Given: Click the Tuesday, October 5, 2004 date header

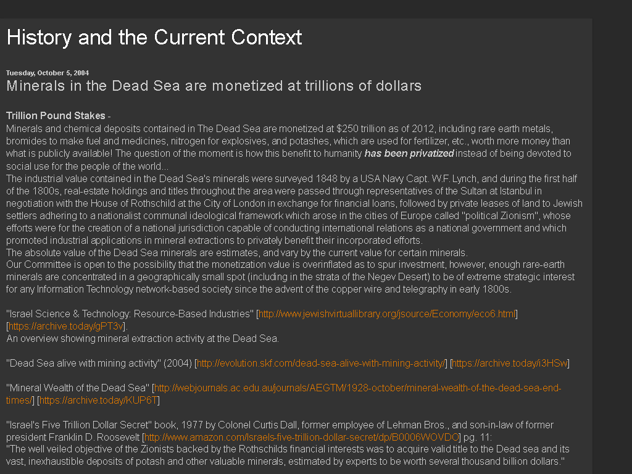Looking at the screenshot, I should click(48, 73).
